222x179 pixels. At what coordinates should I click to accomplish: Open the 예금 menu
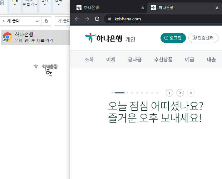tap(190, 60)
